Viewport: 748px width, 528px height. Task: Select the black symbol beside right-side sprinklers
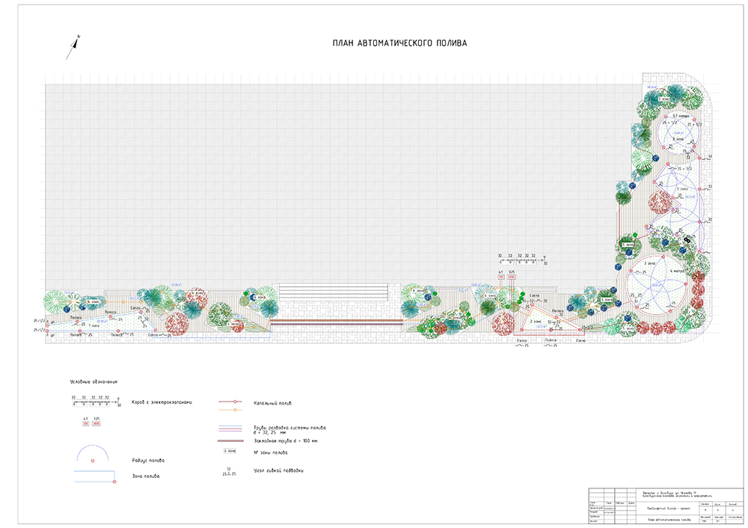coord(685,239)
